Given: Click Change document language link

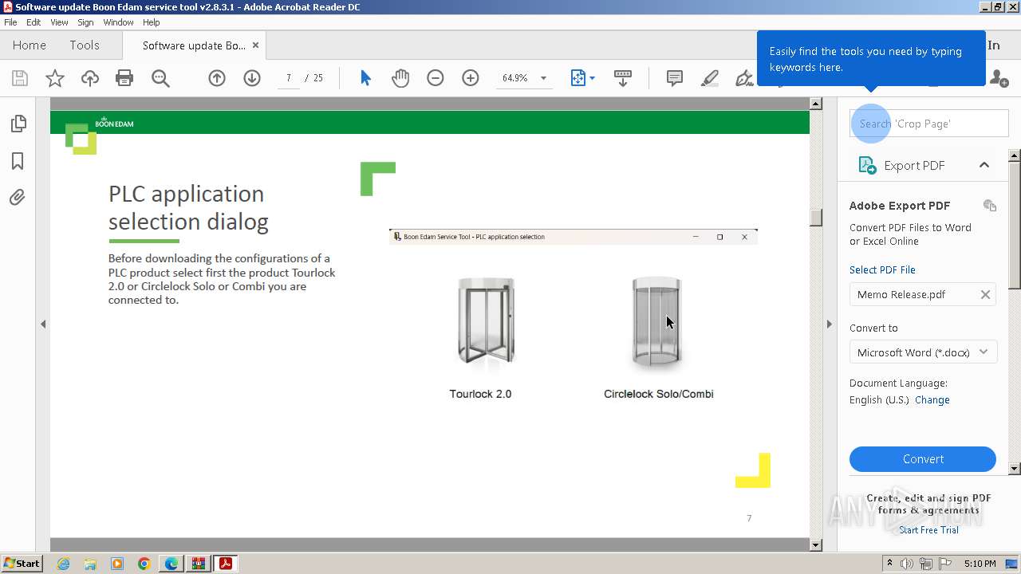Looking at the screenshot, I should click(x=932, y=400).
